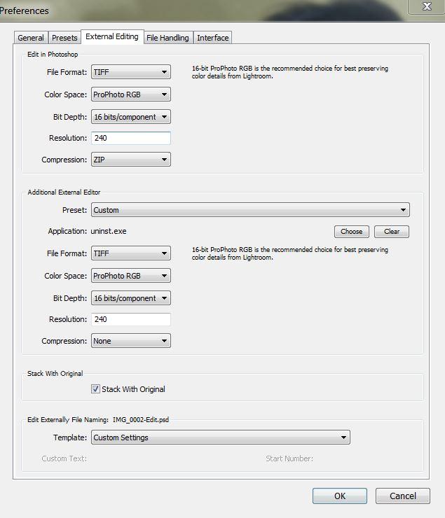This screenshot has width=445, height=518.
Task: Toggle the Stack With Original checkbox
Action: click(95, 389)
